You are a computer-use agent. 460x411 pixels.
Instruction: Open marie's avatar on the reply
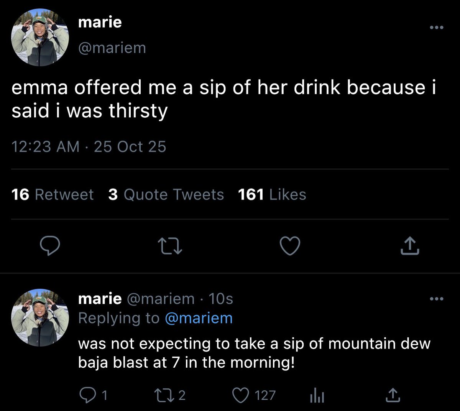tap(40, 317)
